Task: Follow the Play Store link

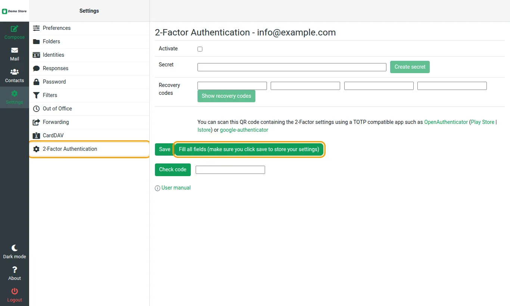Action: pyautogui.click(x=483, y=122)
